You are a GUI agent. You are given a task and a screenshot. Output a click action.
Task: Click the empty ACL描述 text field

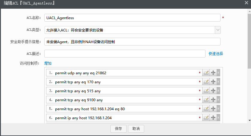125,54
